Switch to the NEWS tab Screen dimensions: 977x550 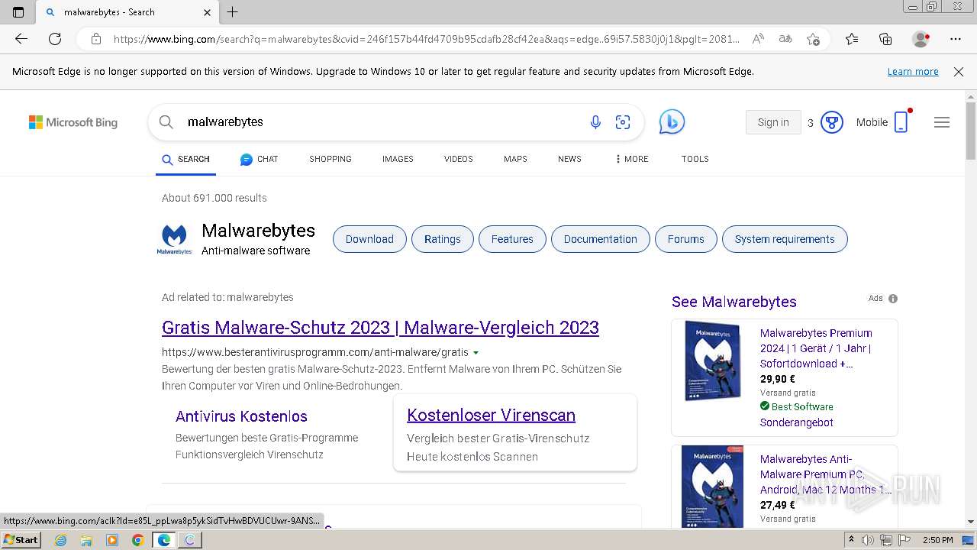click(x=569, y=159)
